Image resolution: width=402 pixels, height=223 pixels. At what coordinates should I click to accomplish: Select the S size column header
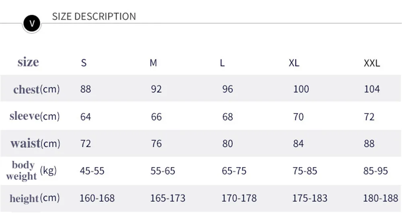(x=84, y=63)
